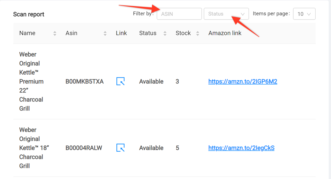331x179 pixels.
Task: Open the Items per page dropdown
Action: point(304,14)
